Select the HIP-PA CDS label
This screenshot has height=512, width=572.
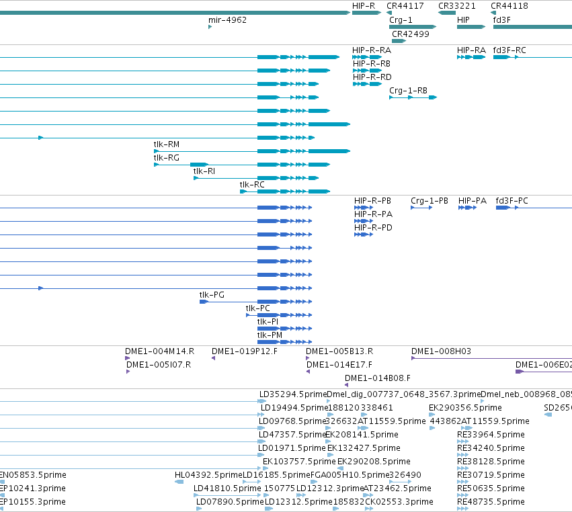point(473,201)
